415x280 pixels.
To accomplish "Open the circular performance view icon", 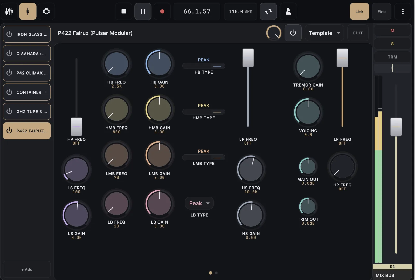I will click(x=46, y=11).
